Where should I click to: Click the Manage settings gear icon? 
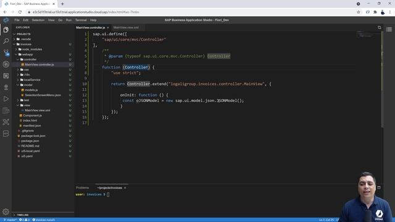pyautogui.click(x=6, y=212)
